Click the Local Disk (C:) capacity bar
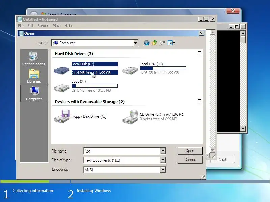270x202 pixels. coord(95,68)
